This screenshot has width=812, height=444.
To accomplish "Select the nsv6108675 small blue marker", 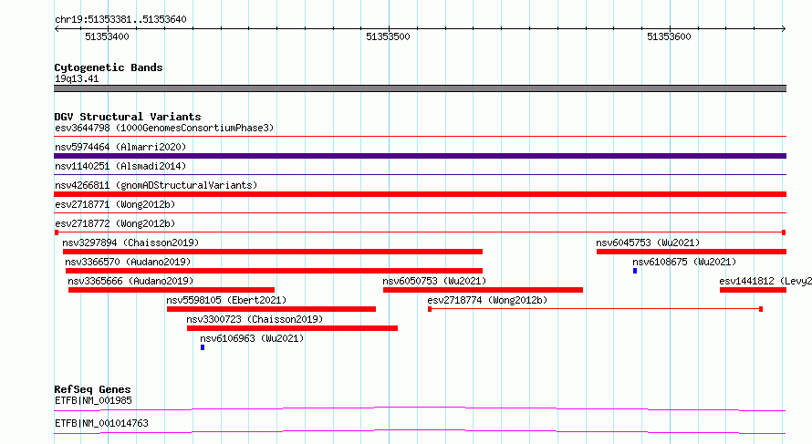I will 635,271.
